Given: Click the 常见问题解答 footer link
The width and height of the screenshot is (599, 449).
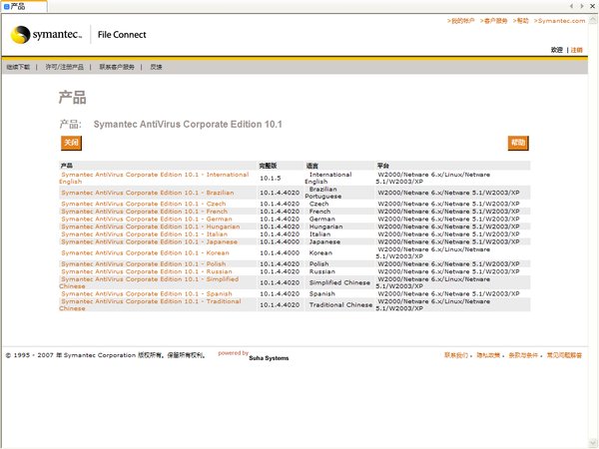Looking at the screenshot, I should point(563,355).
